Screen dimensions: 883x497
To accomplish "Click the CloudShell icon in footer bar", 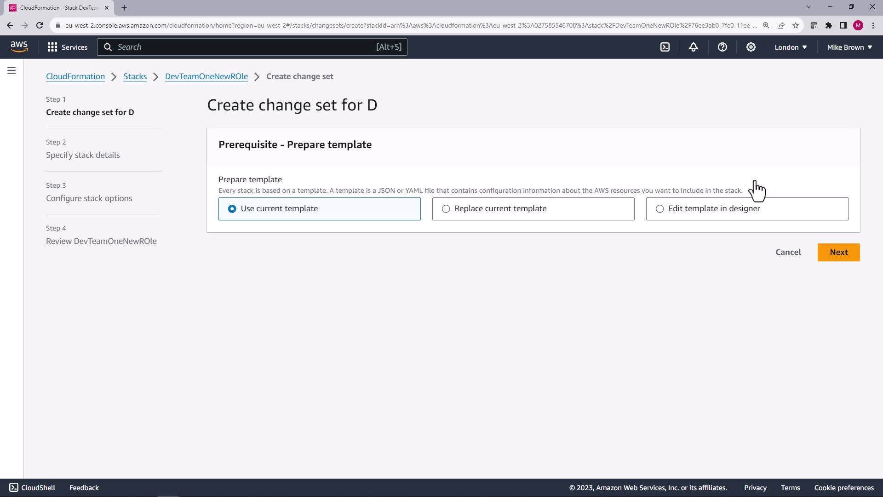I will coord(14,487).
